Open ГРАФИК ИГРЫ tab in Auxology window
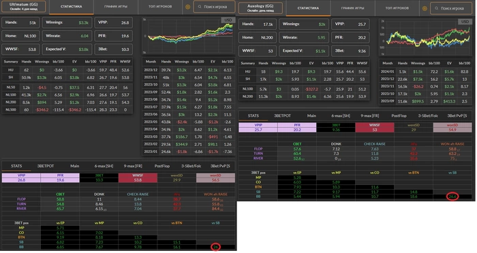The height and width of the screenshot is (253, 477). click(352, 9)
